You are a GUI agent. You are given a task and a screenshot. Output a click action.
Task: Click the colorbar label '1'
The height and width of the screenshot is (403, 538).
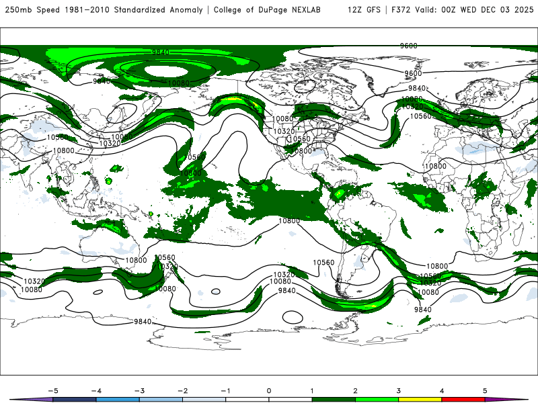312,391
